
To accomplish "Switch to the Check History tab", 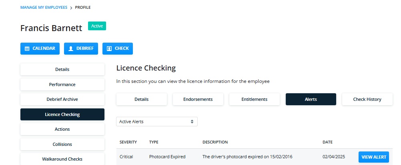I will click(367, 99).
